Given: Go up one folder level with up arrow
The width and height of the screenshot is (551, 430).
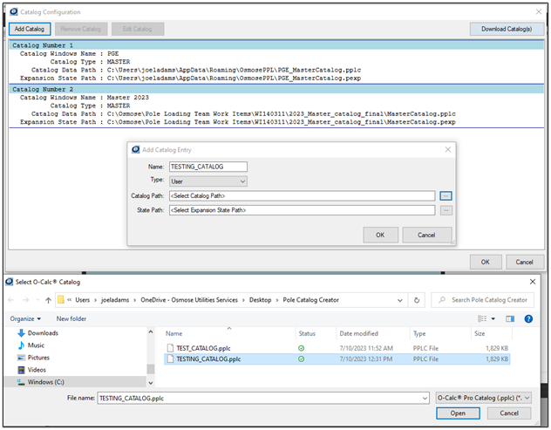Looking at the screenshot, I should point(47,300).
